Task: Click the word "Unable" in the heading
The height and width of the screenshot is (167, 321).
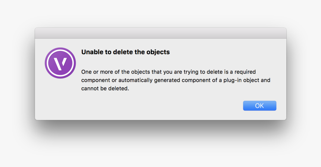Action: pyautogui.click(x=92, y=52)
